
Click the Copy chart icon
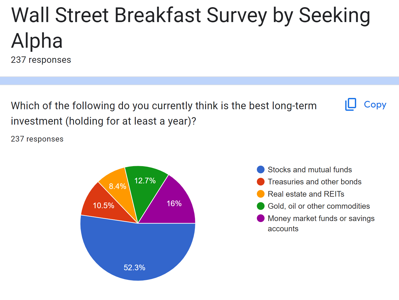click(x=351, y=104)
